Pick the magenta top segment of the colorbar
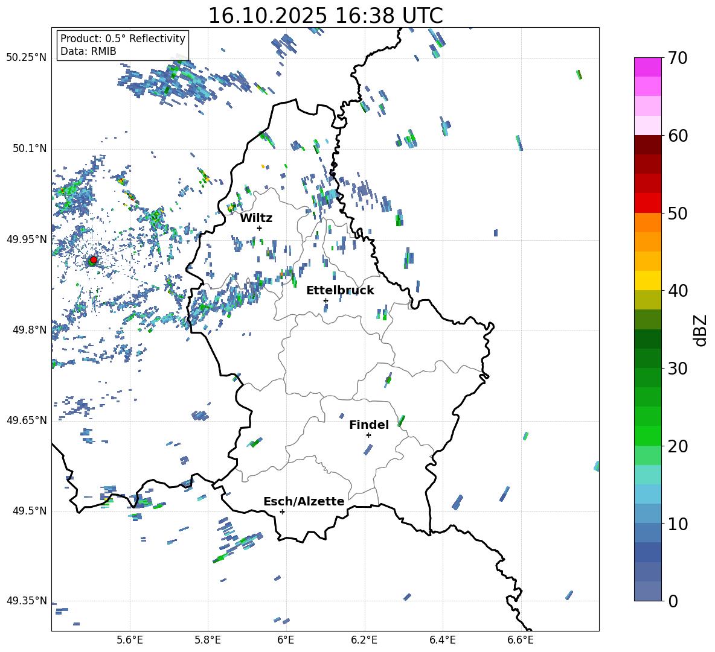 click(x=648, y=67)
